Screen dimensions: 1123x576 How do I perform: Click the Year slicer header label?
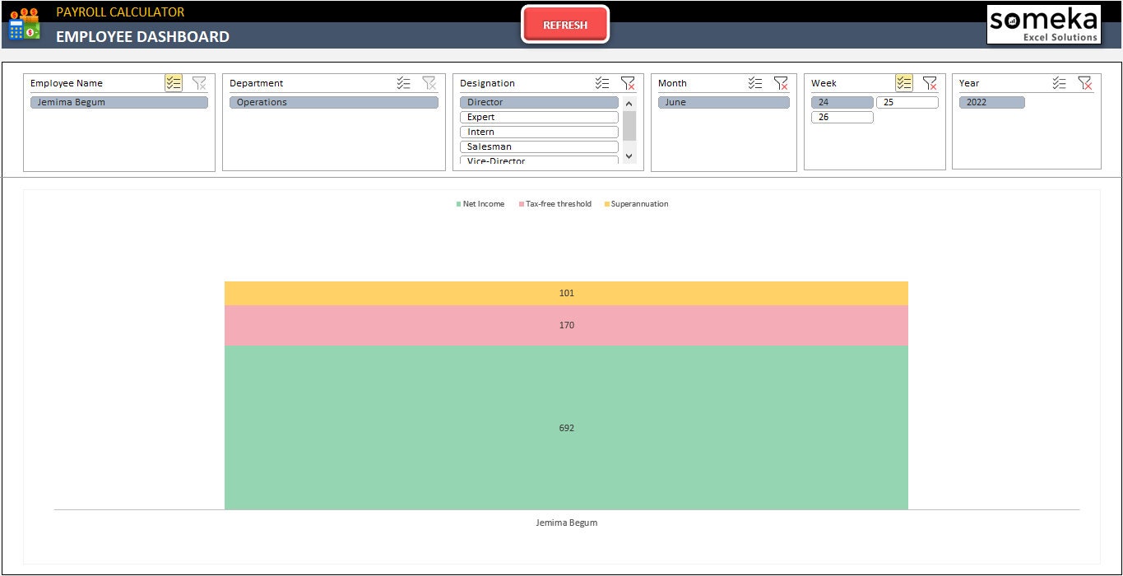969,83
